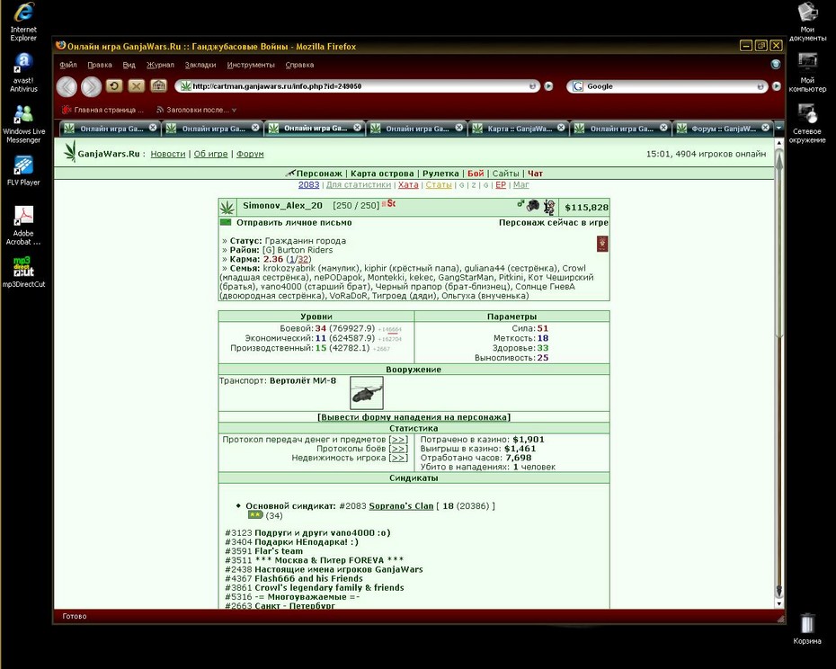Image resolution: width=836 pixels, height=669 pixels.
Task: Go to the Home page icon
Action: tap(158, 85)
